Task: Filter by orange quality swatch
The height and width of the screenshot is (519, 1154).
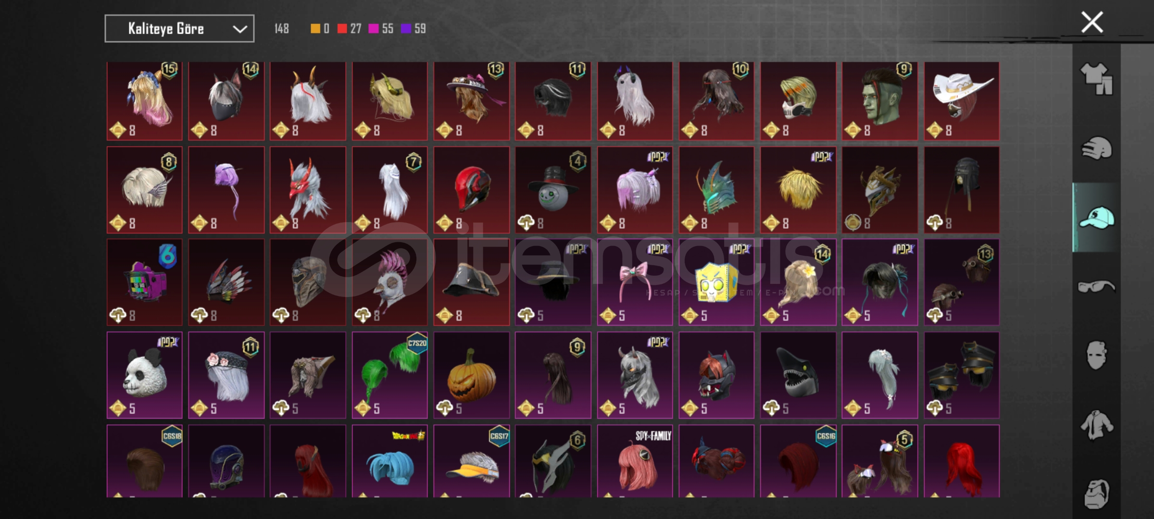Action: 315,29
